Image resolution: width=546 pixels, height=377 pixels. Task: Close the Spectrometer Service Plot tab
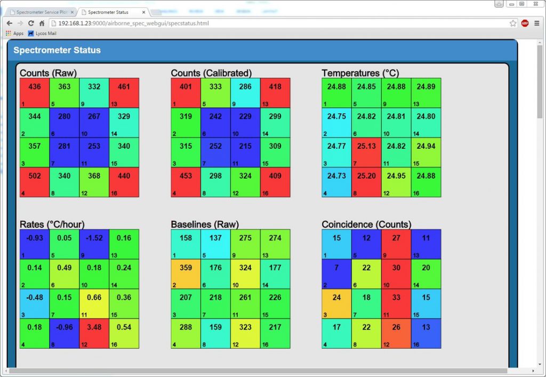pyautogui.click(x=73, y=12)
